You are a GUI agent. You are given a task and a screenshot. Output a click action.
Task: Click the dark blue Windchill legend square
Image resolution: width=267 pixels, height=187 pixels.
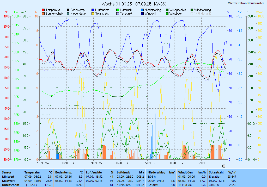(142, 14)
